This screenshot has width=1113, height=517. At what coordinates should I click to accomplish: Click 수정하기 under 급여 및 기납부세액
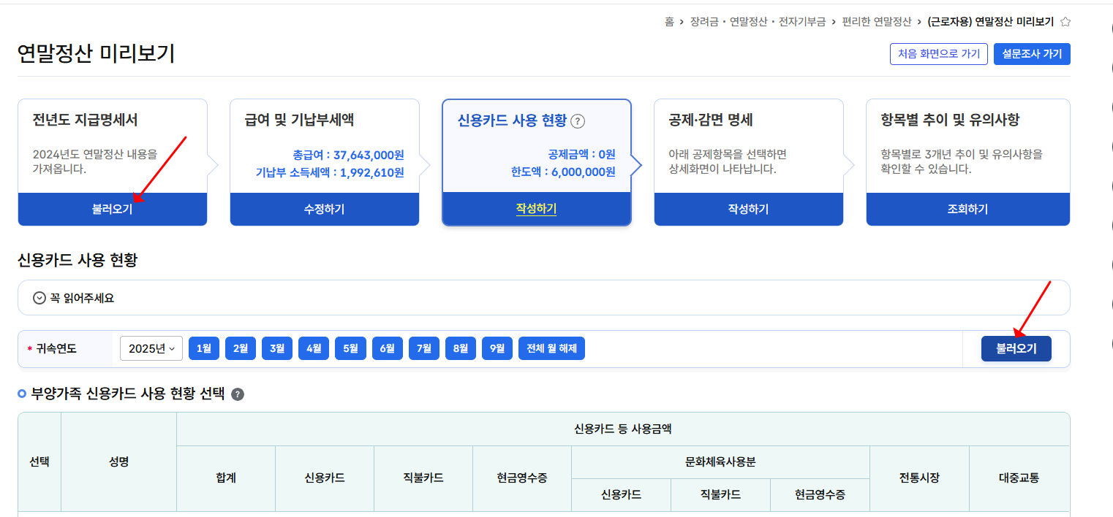(324, 210)
